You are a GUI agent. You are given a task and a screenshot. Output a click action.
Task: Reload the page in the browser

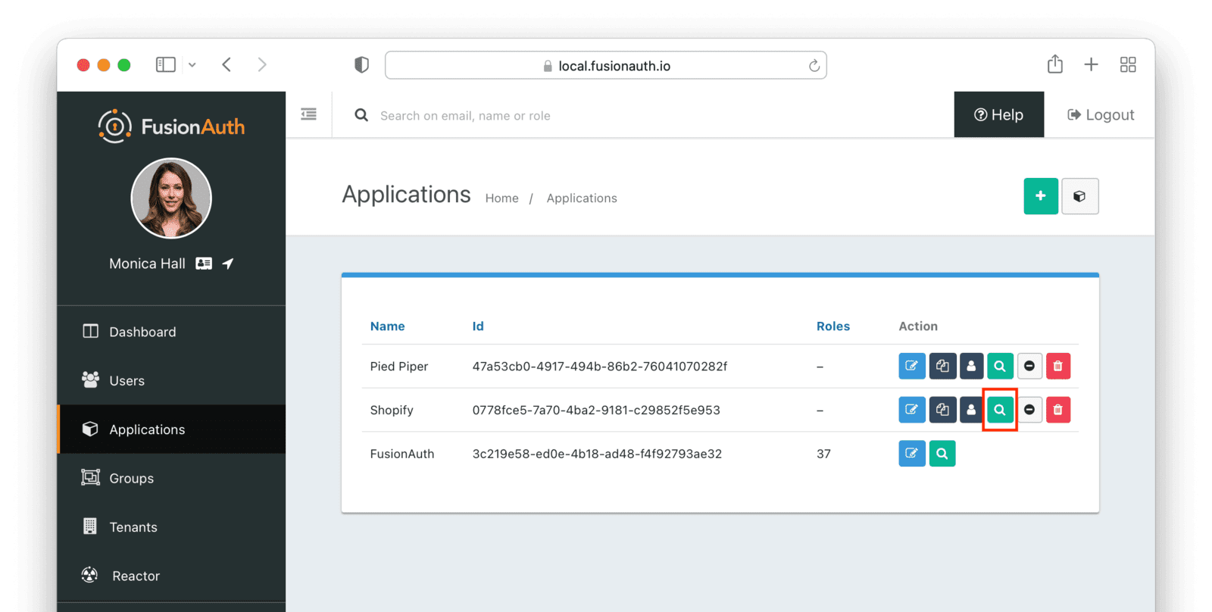pyautogui.click(x=814, y=66)
